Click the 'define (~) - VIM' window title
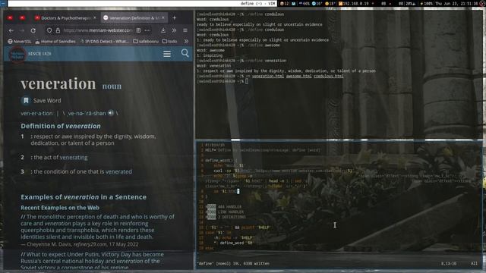This screenshot has width=486, height=273. point(258,3)
